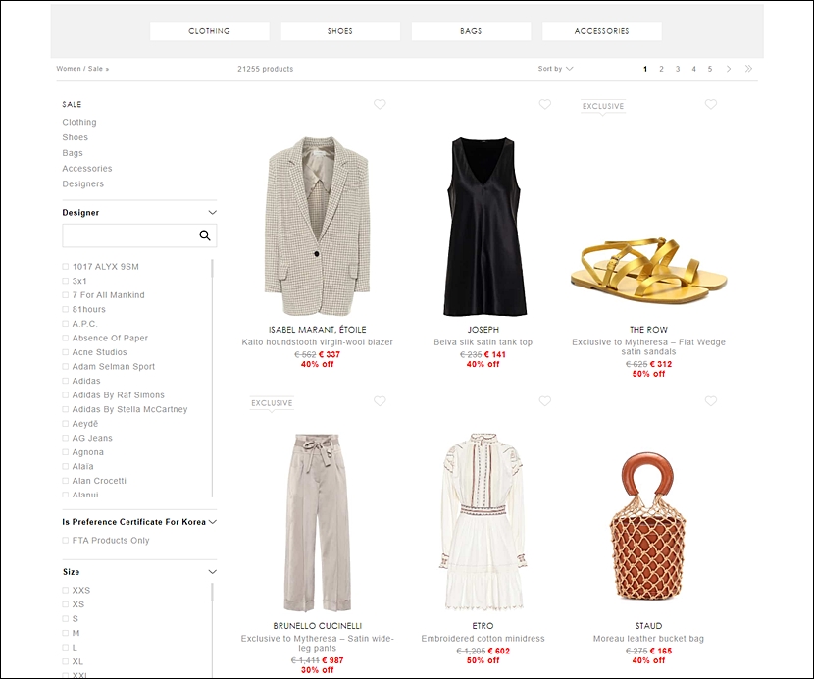Check size XXS filter

(x=66, y=590)
